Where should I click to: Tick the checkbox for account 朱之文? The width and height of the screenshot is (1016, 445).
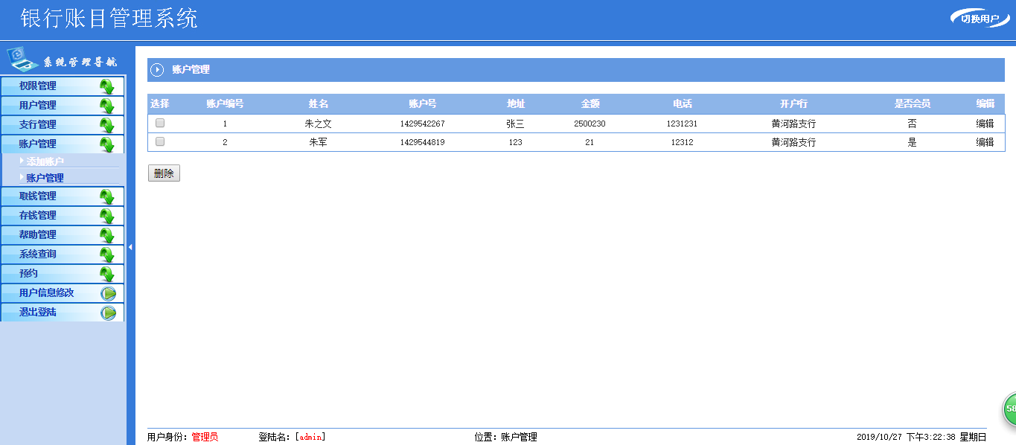159,124
